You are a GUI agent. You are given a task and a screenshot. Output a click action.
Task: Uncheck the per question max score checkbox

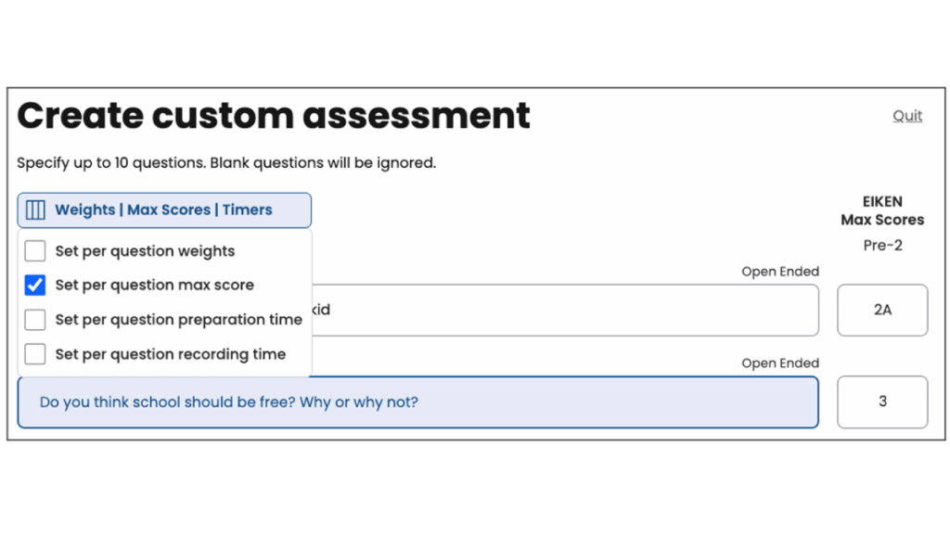tap(35, 286)
